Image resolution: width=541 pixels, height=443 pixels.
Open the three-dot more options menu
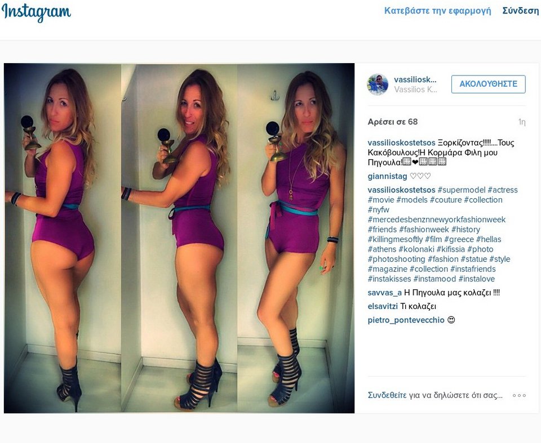519,395
